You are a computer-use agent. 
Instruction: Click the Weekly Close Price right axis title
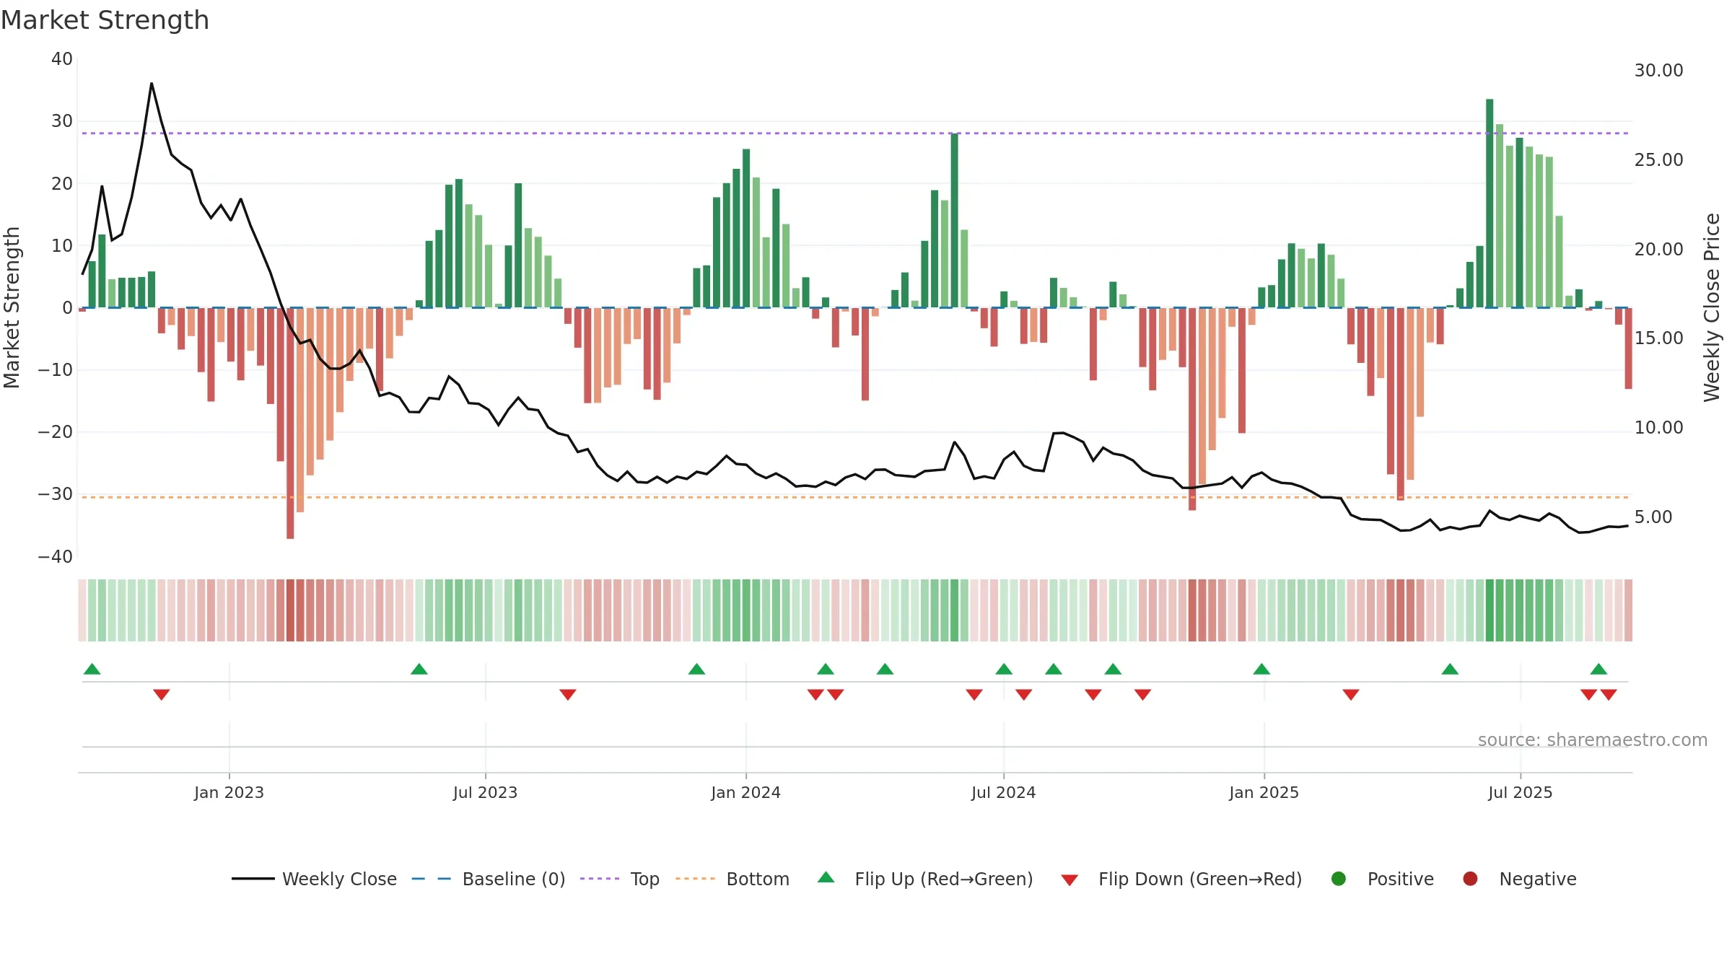pos(1712,307)
